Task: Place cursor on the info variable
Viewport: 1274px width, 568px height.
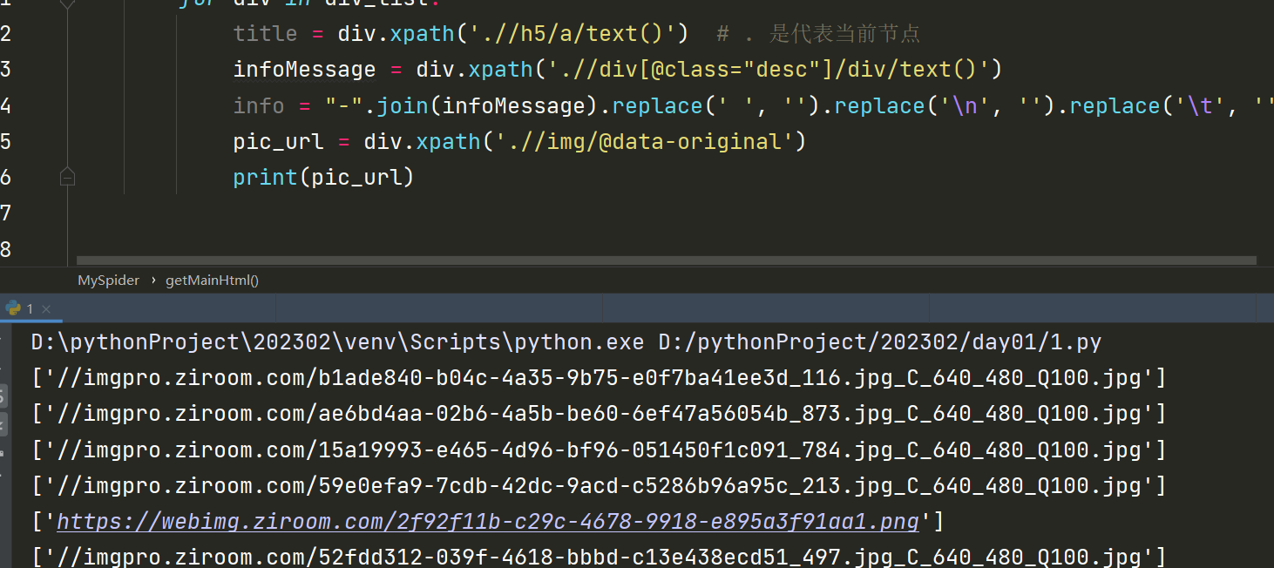Action: point(259,105)
